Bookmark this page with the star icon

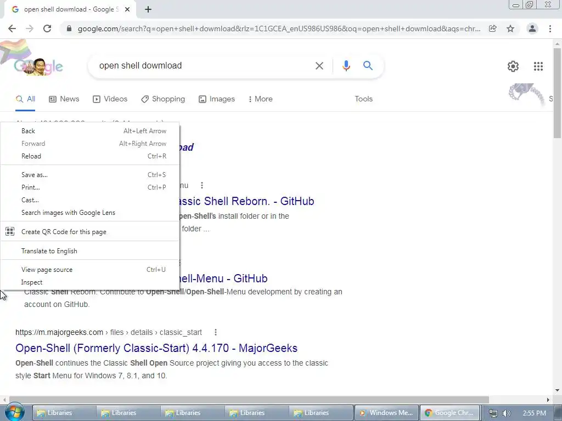click(510, 29)
